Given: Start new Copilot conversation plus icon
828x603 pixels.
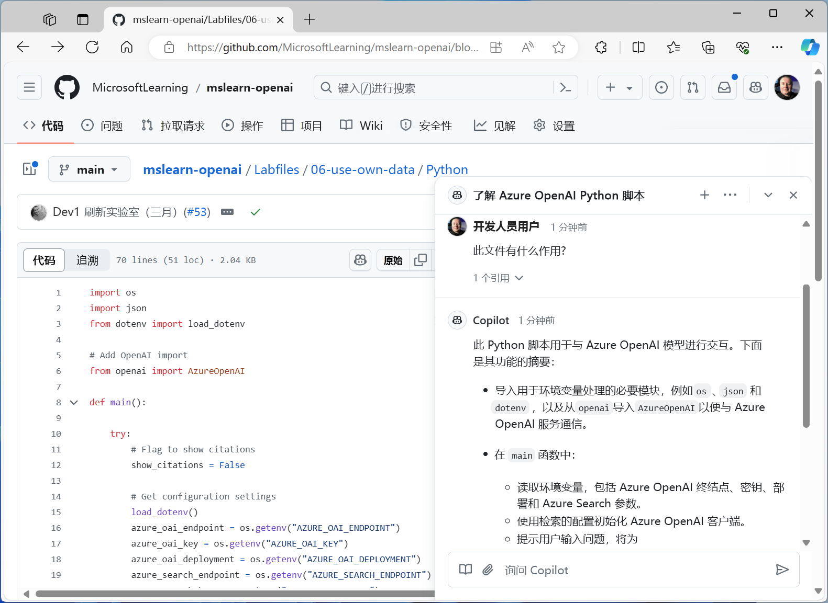Looking at the screenshot, I should click(x=705, y=195).
